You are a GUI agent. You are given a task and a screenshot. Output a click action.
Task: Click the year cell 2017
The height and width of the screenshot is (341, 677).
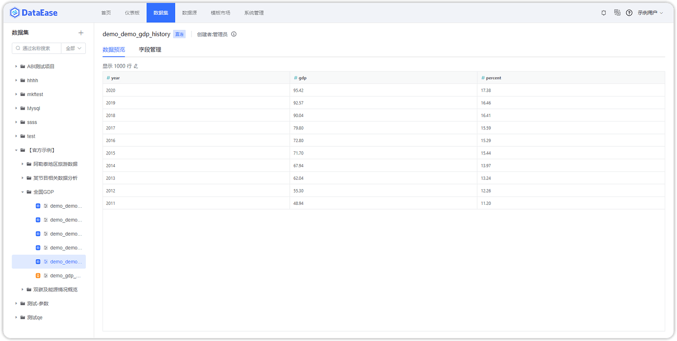(196, 128)
